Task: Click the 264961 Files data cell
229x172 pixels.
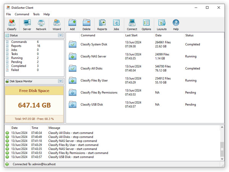Action: [163, 42]
